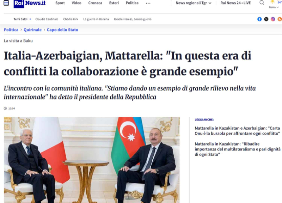Select the Quirinale breadcrumb

[32, 30]
